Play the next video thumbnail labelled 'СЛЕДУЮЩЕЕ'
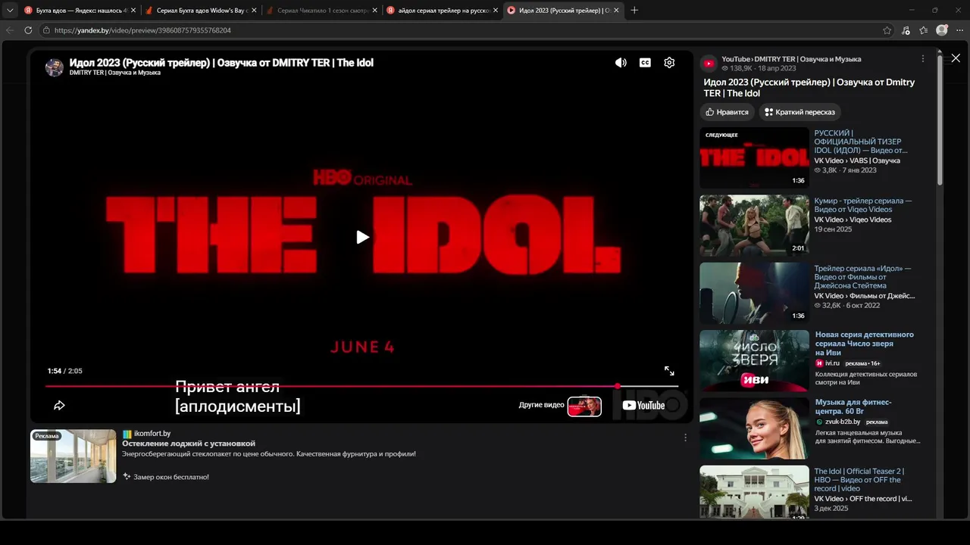This screenshot has height=545, width=970. coord(754,157)
